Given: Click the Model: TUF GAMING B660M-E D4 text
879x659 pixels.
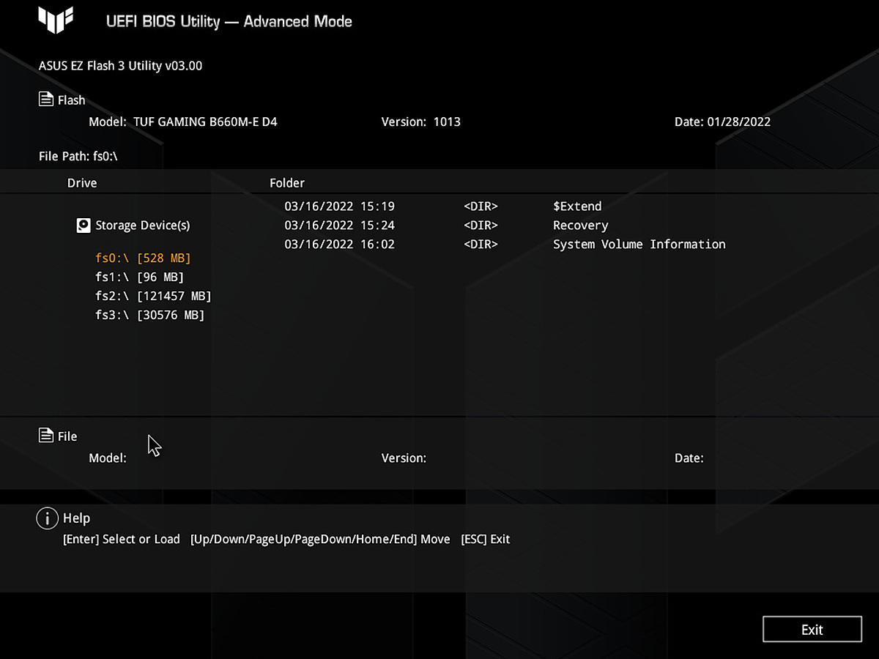Looking at the screenshot, I should pos(183,122).
